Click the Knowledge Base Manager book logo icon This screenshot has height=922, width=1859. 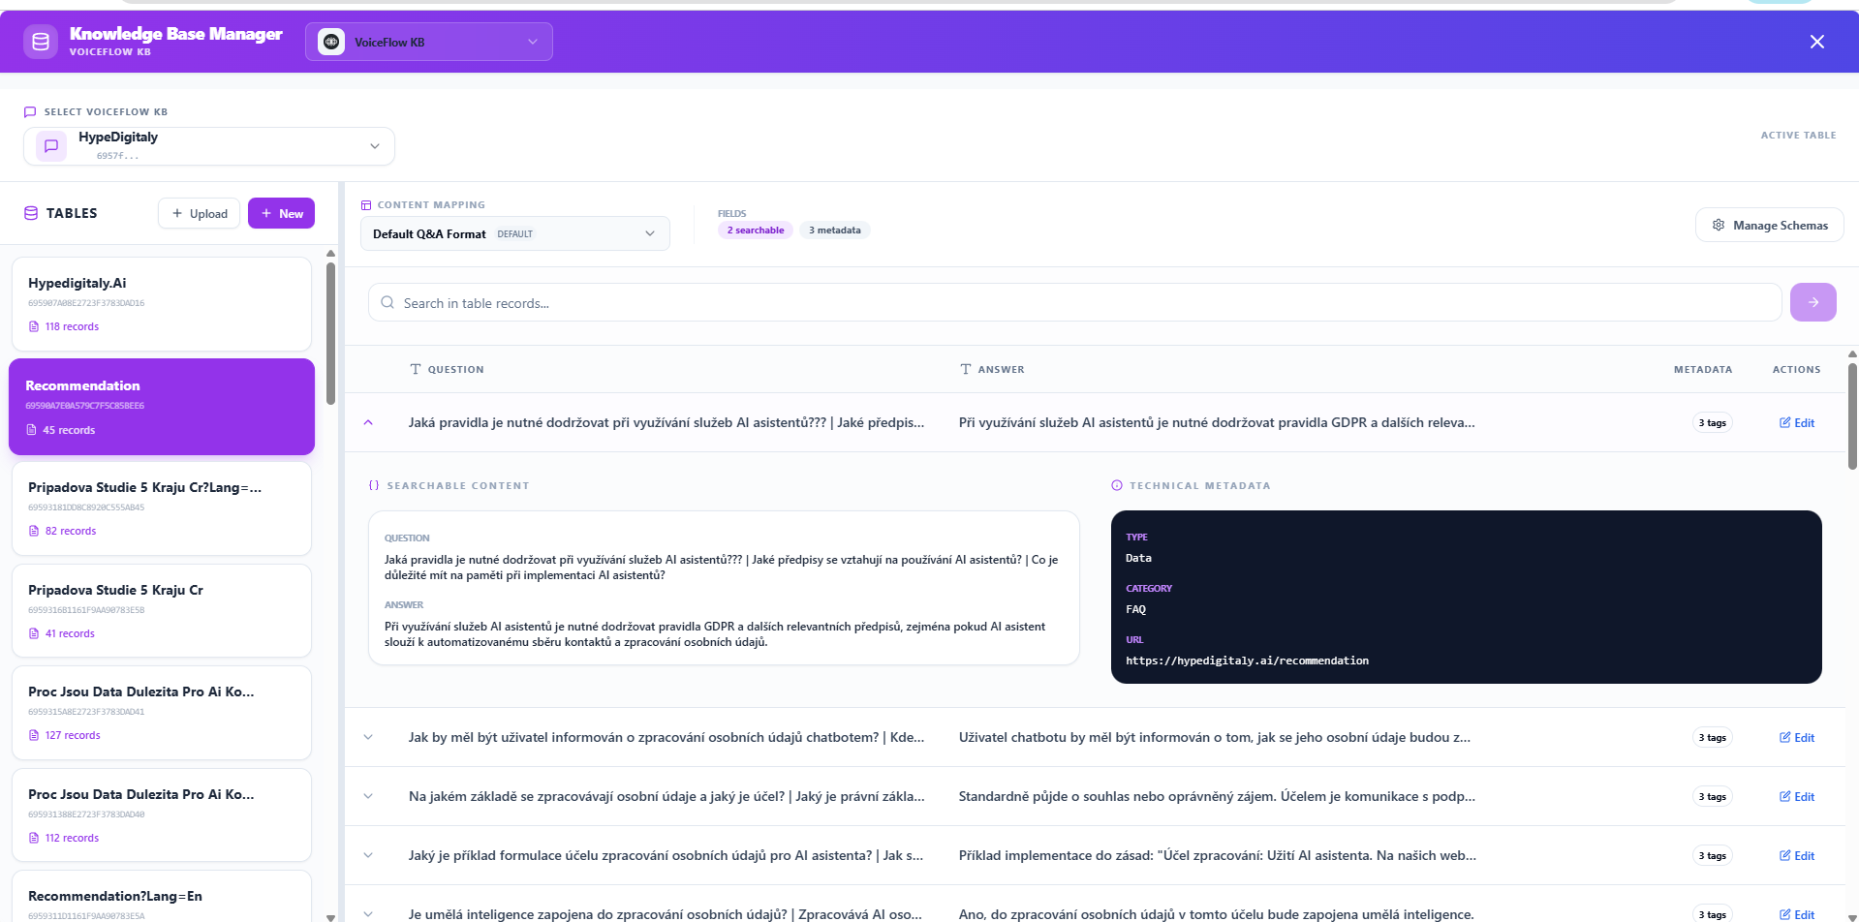[40, 42]
